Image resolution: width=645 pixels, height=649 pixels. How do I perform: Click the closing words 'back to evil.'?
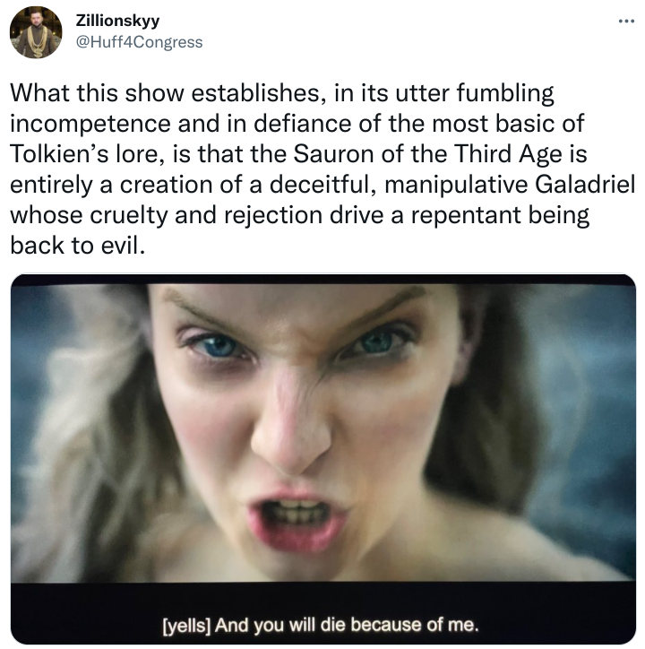click(78, 246)
